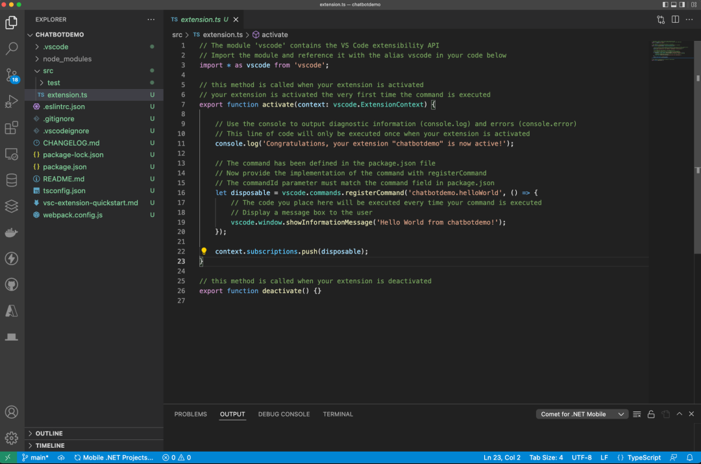Screen dimensions: 701x464
Task: Open the Accounts icon
Action: (x=12, y=412)
